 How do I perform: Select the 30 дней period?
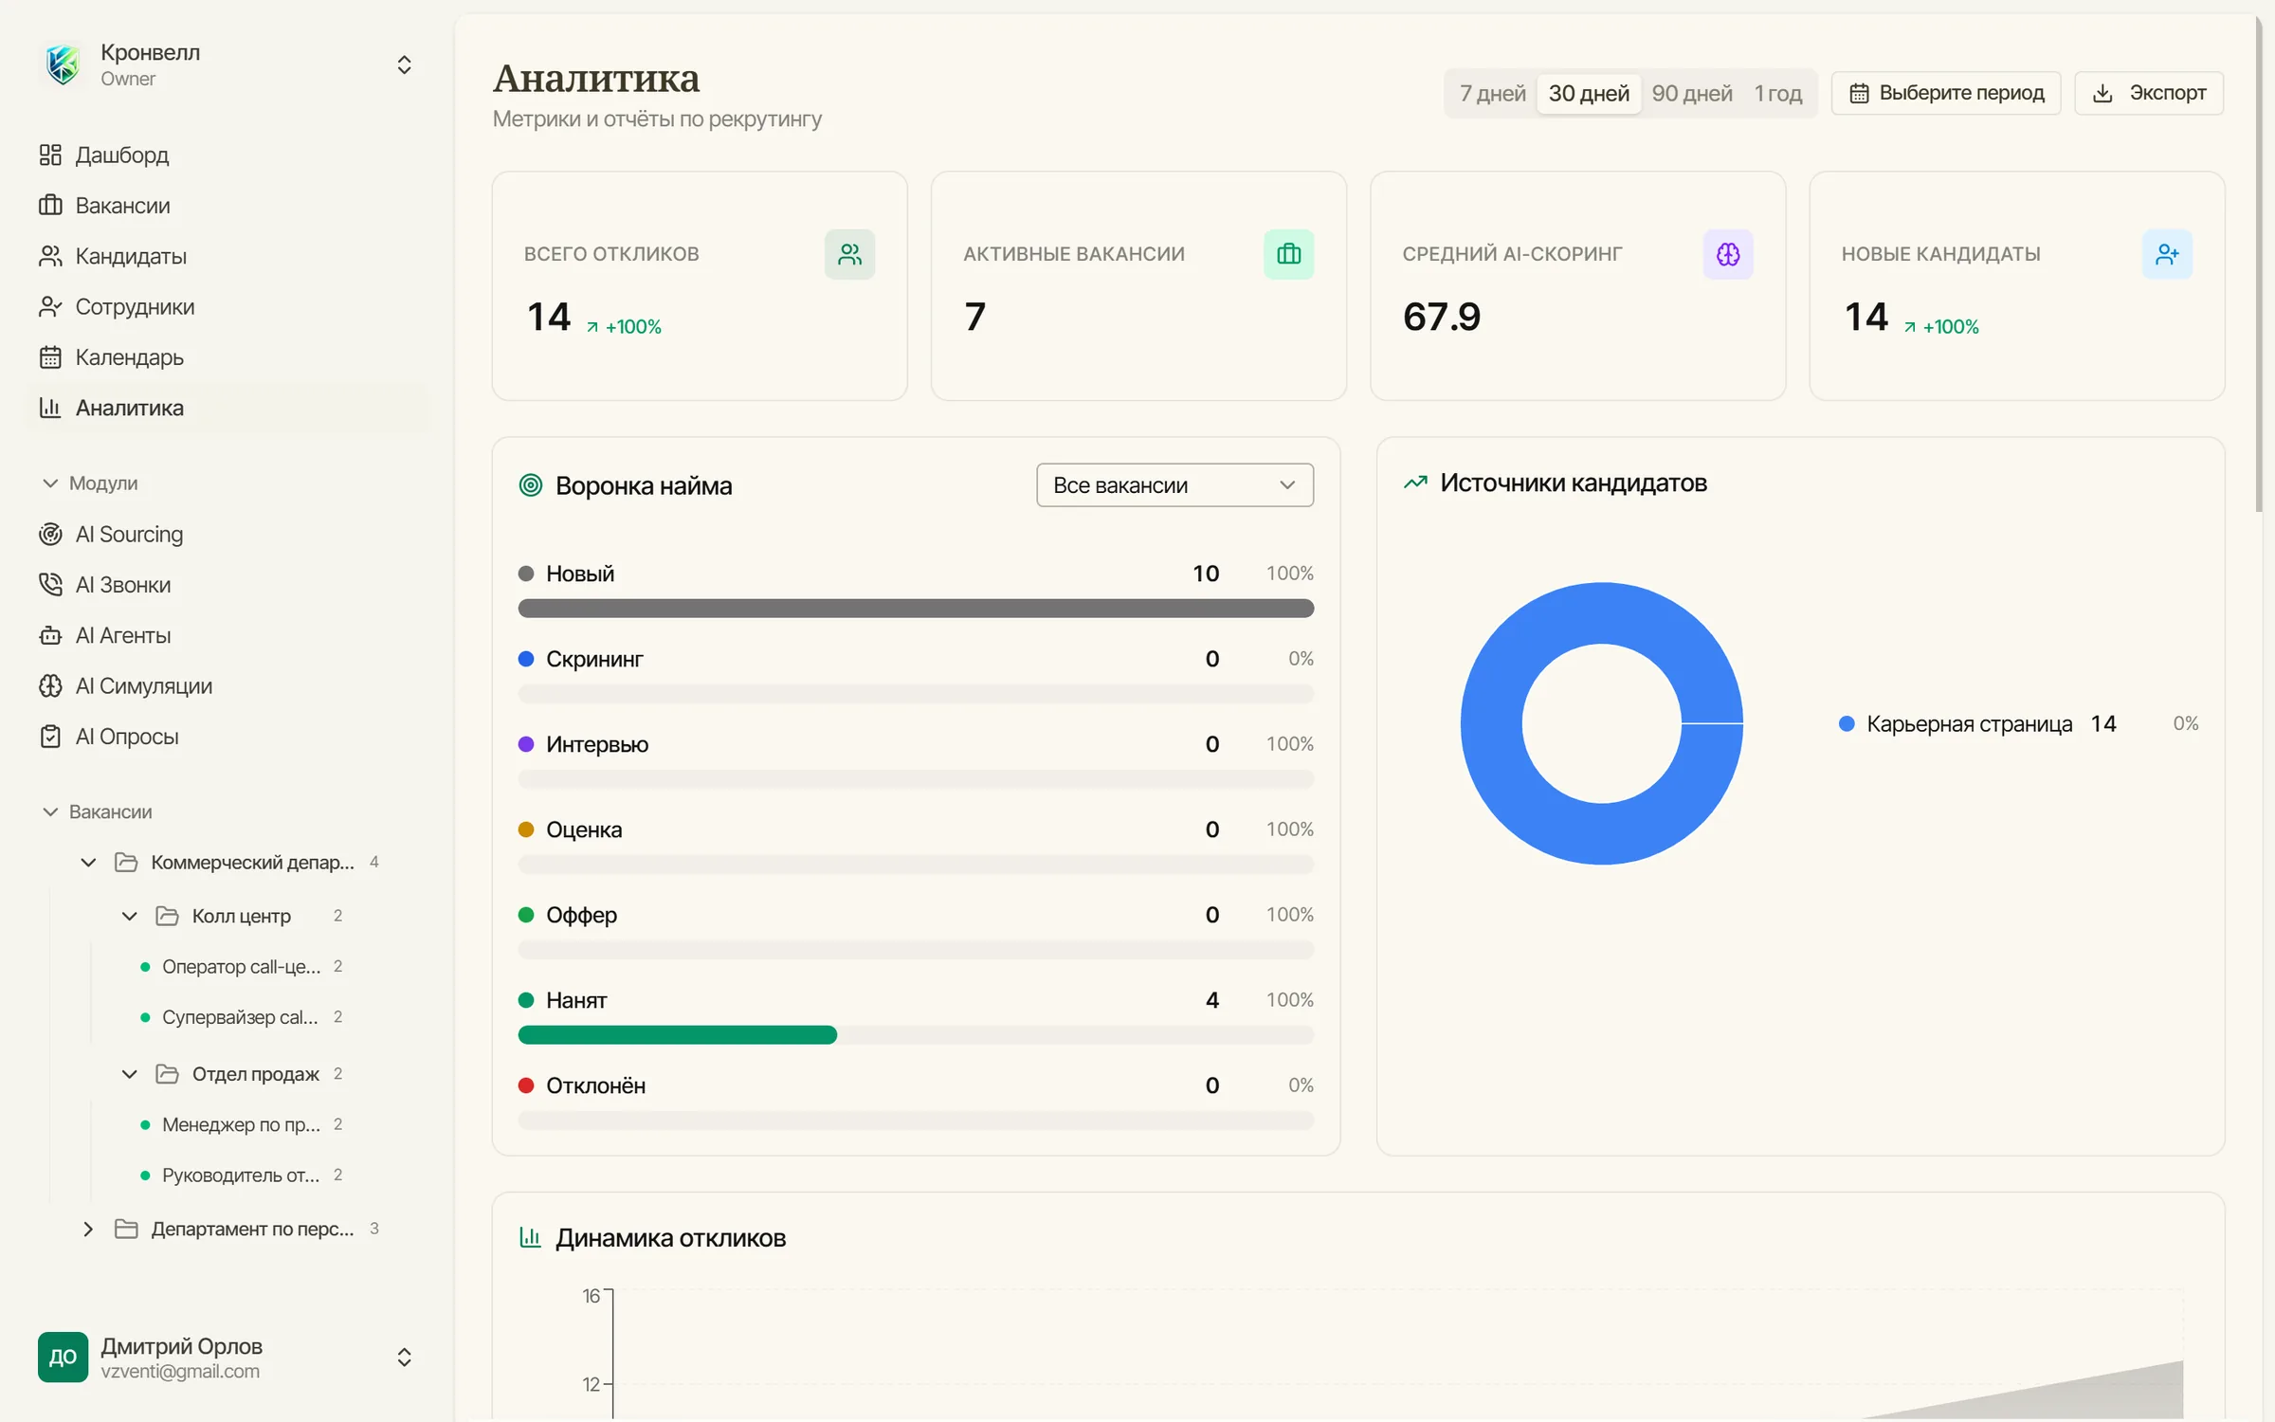tap(1589, 93)
